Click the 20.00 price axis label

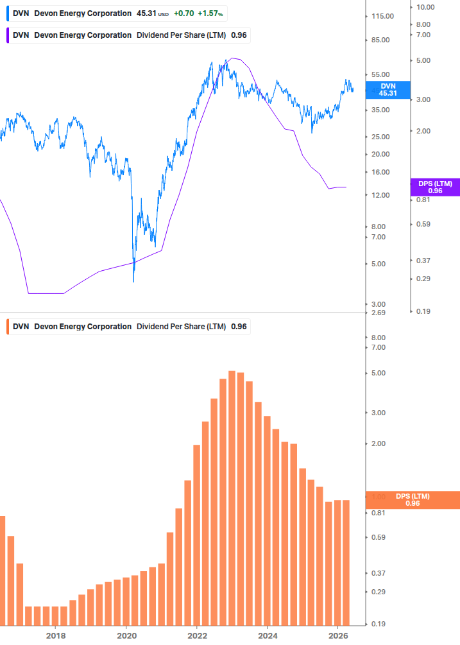point(380,154)
